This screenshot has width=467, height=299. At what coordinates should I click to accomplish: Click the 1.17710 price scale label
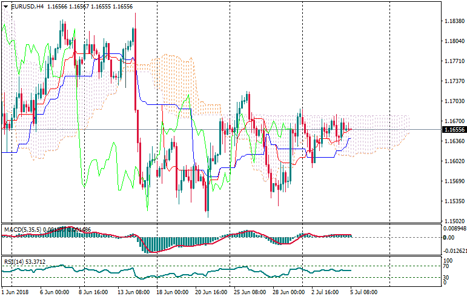(454, 61)
